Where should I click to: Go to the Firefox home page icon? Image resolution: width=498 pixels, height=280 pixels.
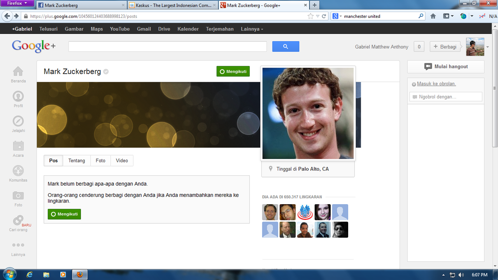coord(433,16)
